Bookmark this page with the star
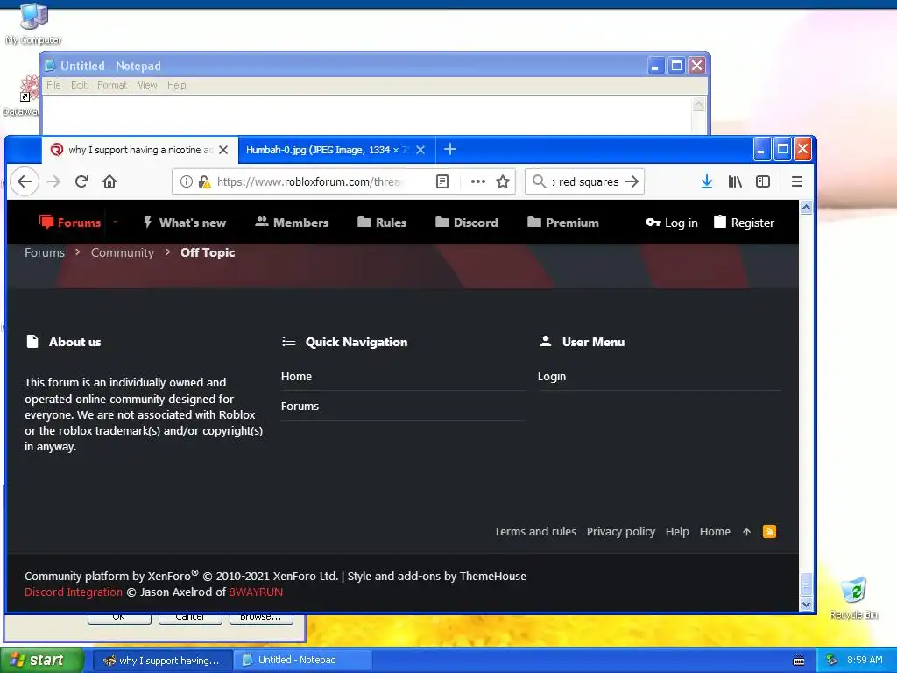897x673 pixels. point(503,181)
